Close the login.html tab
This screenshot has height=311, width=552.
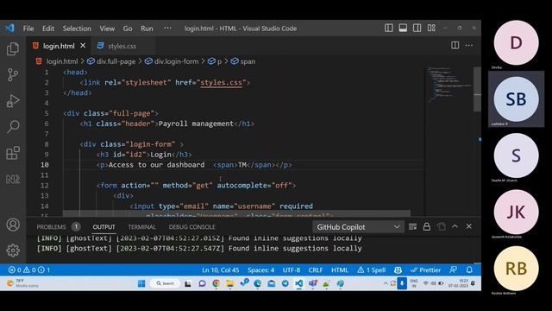[x=83, y=46]
